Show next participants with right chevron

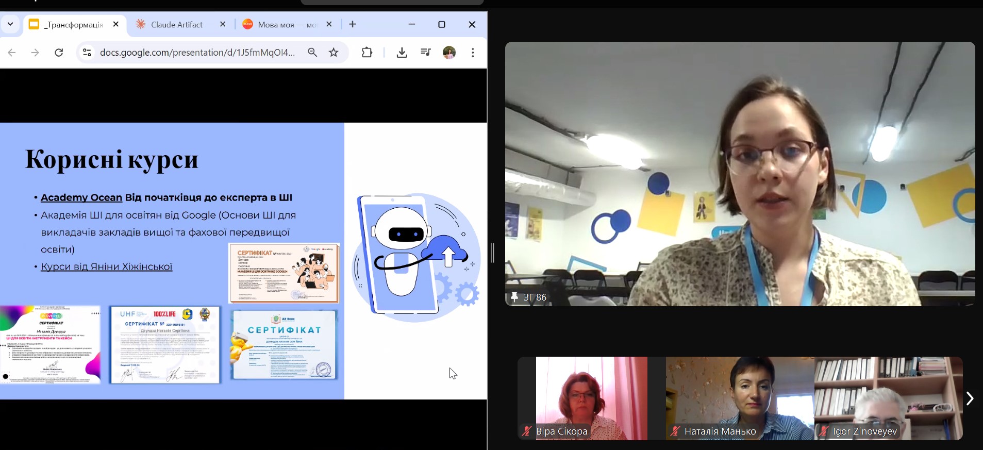(970, 398)
